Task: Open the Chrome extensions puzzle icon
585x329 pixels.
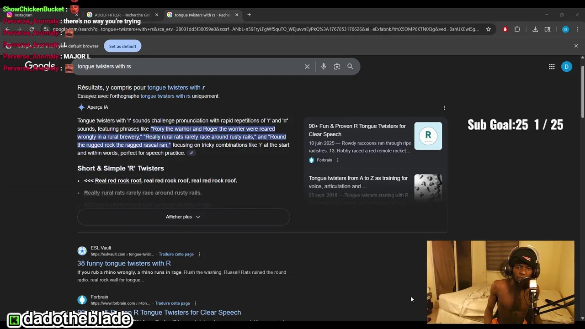Action: [517, 29]
